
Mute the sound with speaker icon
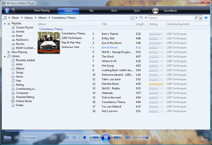pyautogui.click(x=128, y=137)
